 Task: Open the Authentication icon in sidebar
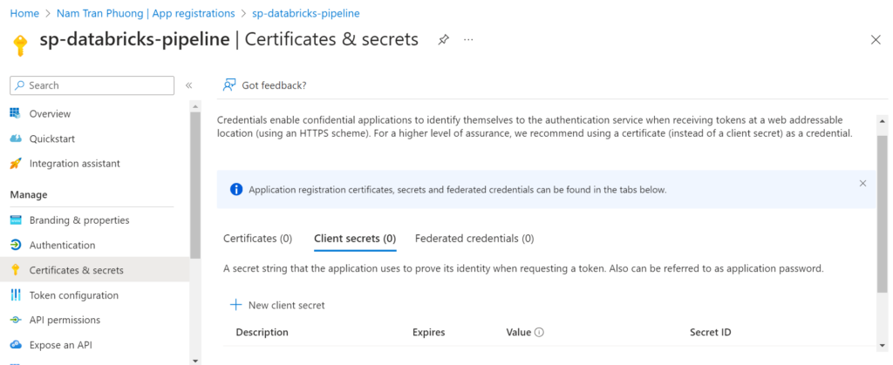click(x=15, y=245)
